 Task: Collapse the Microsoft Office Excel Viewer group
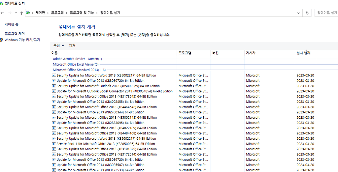click(x=76, y=64)
